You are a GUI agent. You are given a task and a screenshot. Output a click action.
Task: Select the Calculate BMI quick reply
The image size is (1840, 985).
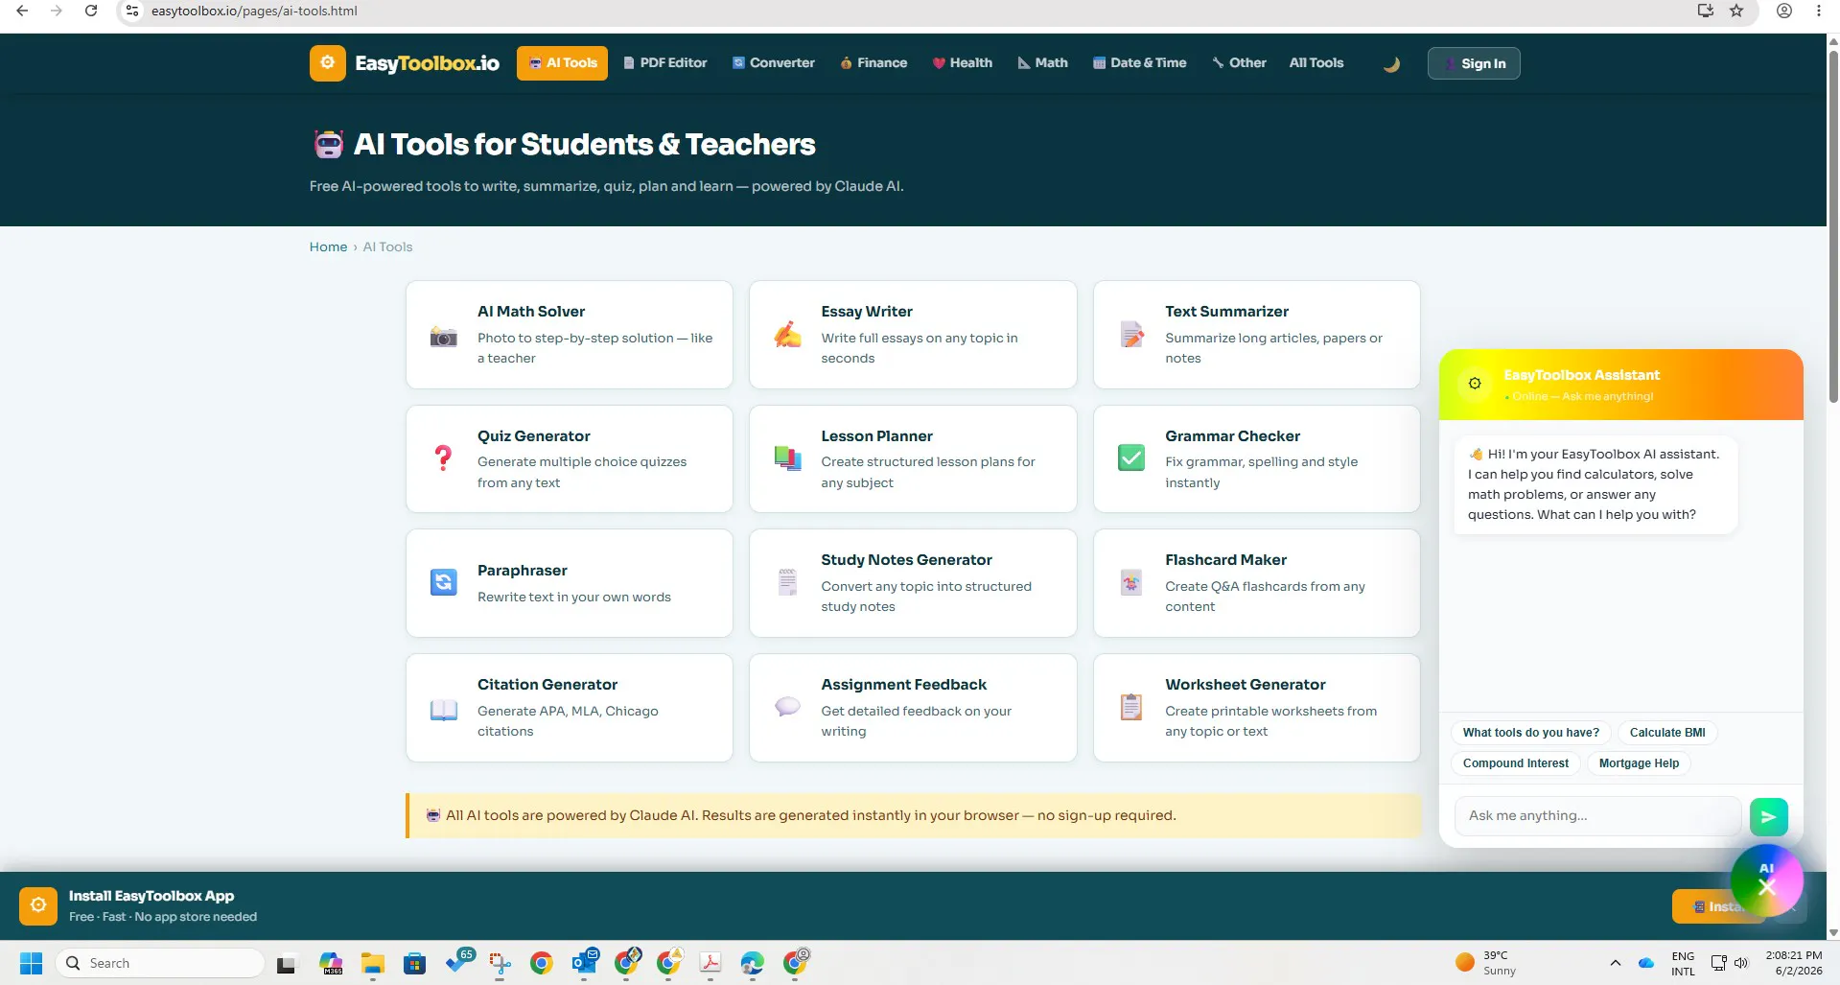click(x=1667, y=733)
